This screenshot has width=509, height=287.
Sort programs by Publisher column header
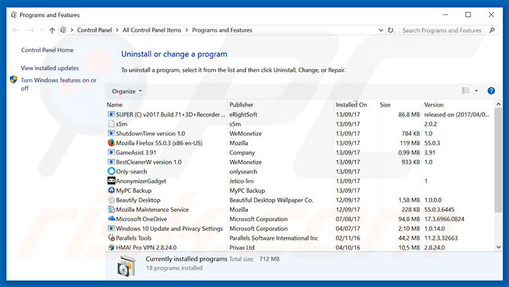[x=242, y=104]
